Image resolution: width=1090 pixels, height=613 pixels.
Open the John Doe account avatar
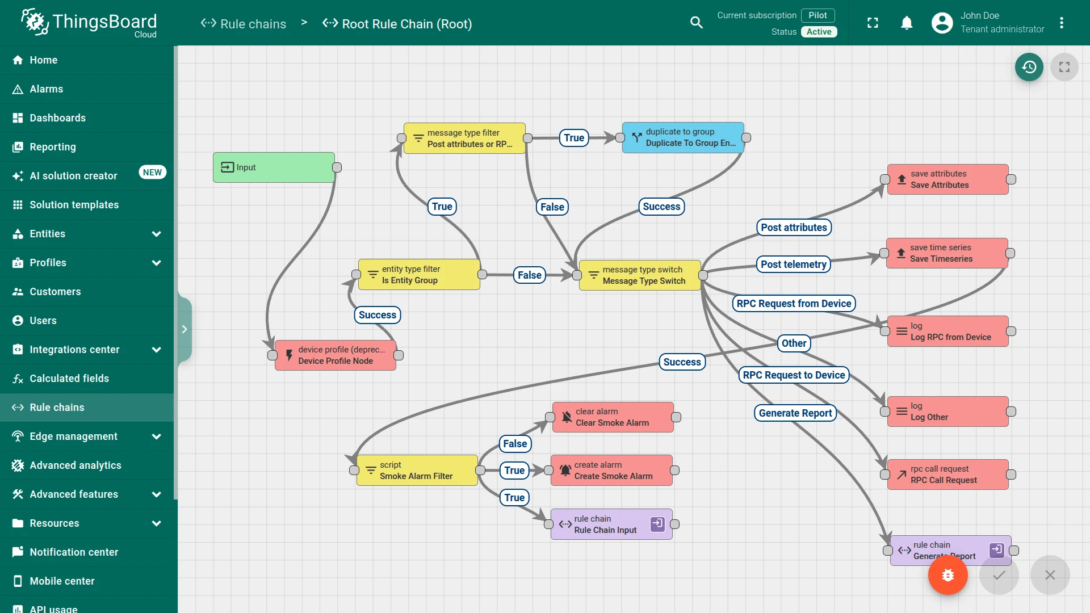pos(942,23)
